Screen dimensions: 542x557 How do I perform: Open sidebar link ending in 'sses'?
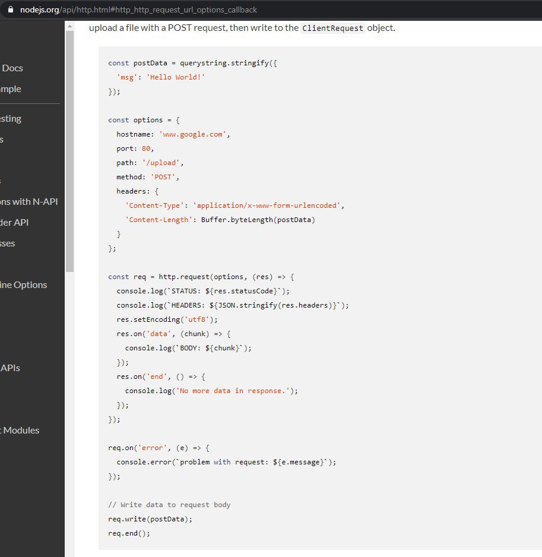click(x=8, y=243)
